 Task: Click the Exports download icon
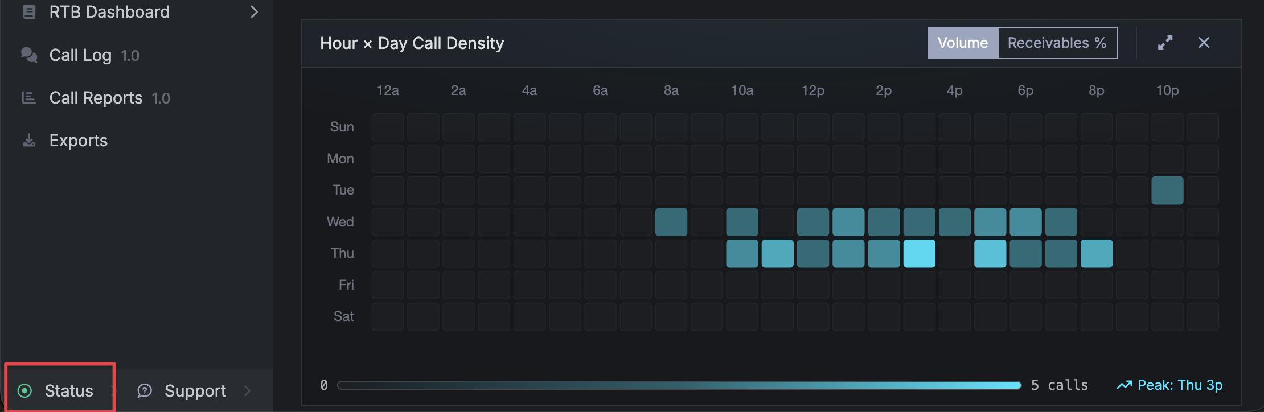click(29, 140)
